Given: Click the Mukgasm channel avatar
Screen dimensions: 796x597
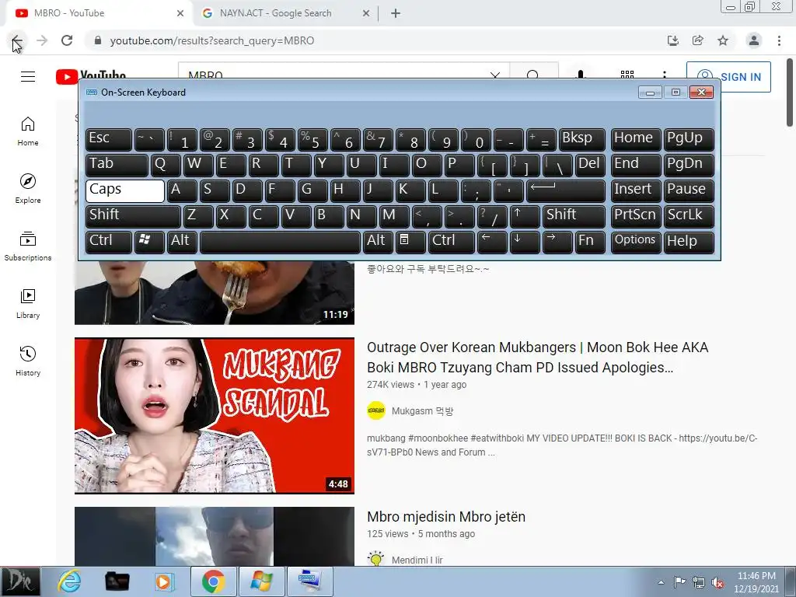Looking at the screenshot, I should click(x=376, y=410).
